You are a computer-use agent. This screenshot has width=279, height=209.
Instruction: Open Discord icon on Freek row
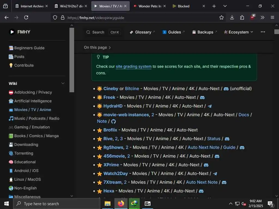pyautogui.click(x=202, y=97)
